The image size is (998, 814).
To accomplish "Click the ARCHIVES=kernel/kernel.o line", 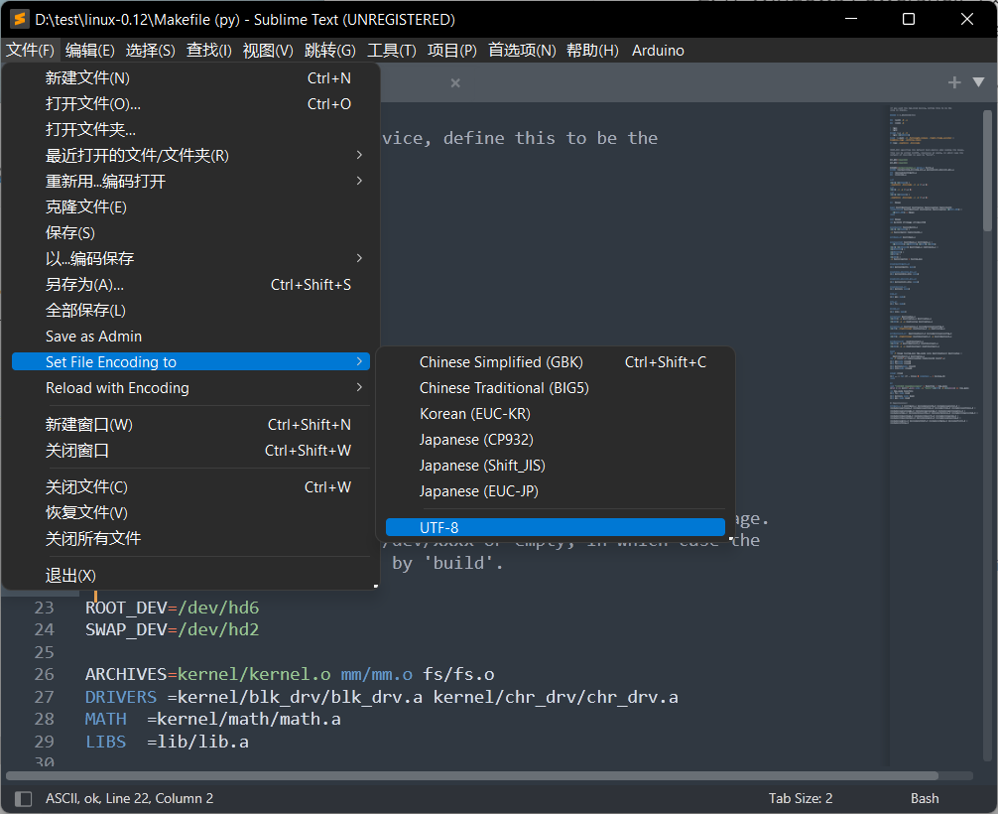I will coord(290,674).
